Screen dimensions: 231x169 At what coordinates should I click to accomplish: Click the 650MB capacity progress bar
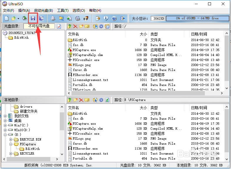tap(197, 18)
